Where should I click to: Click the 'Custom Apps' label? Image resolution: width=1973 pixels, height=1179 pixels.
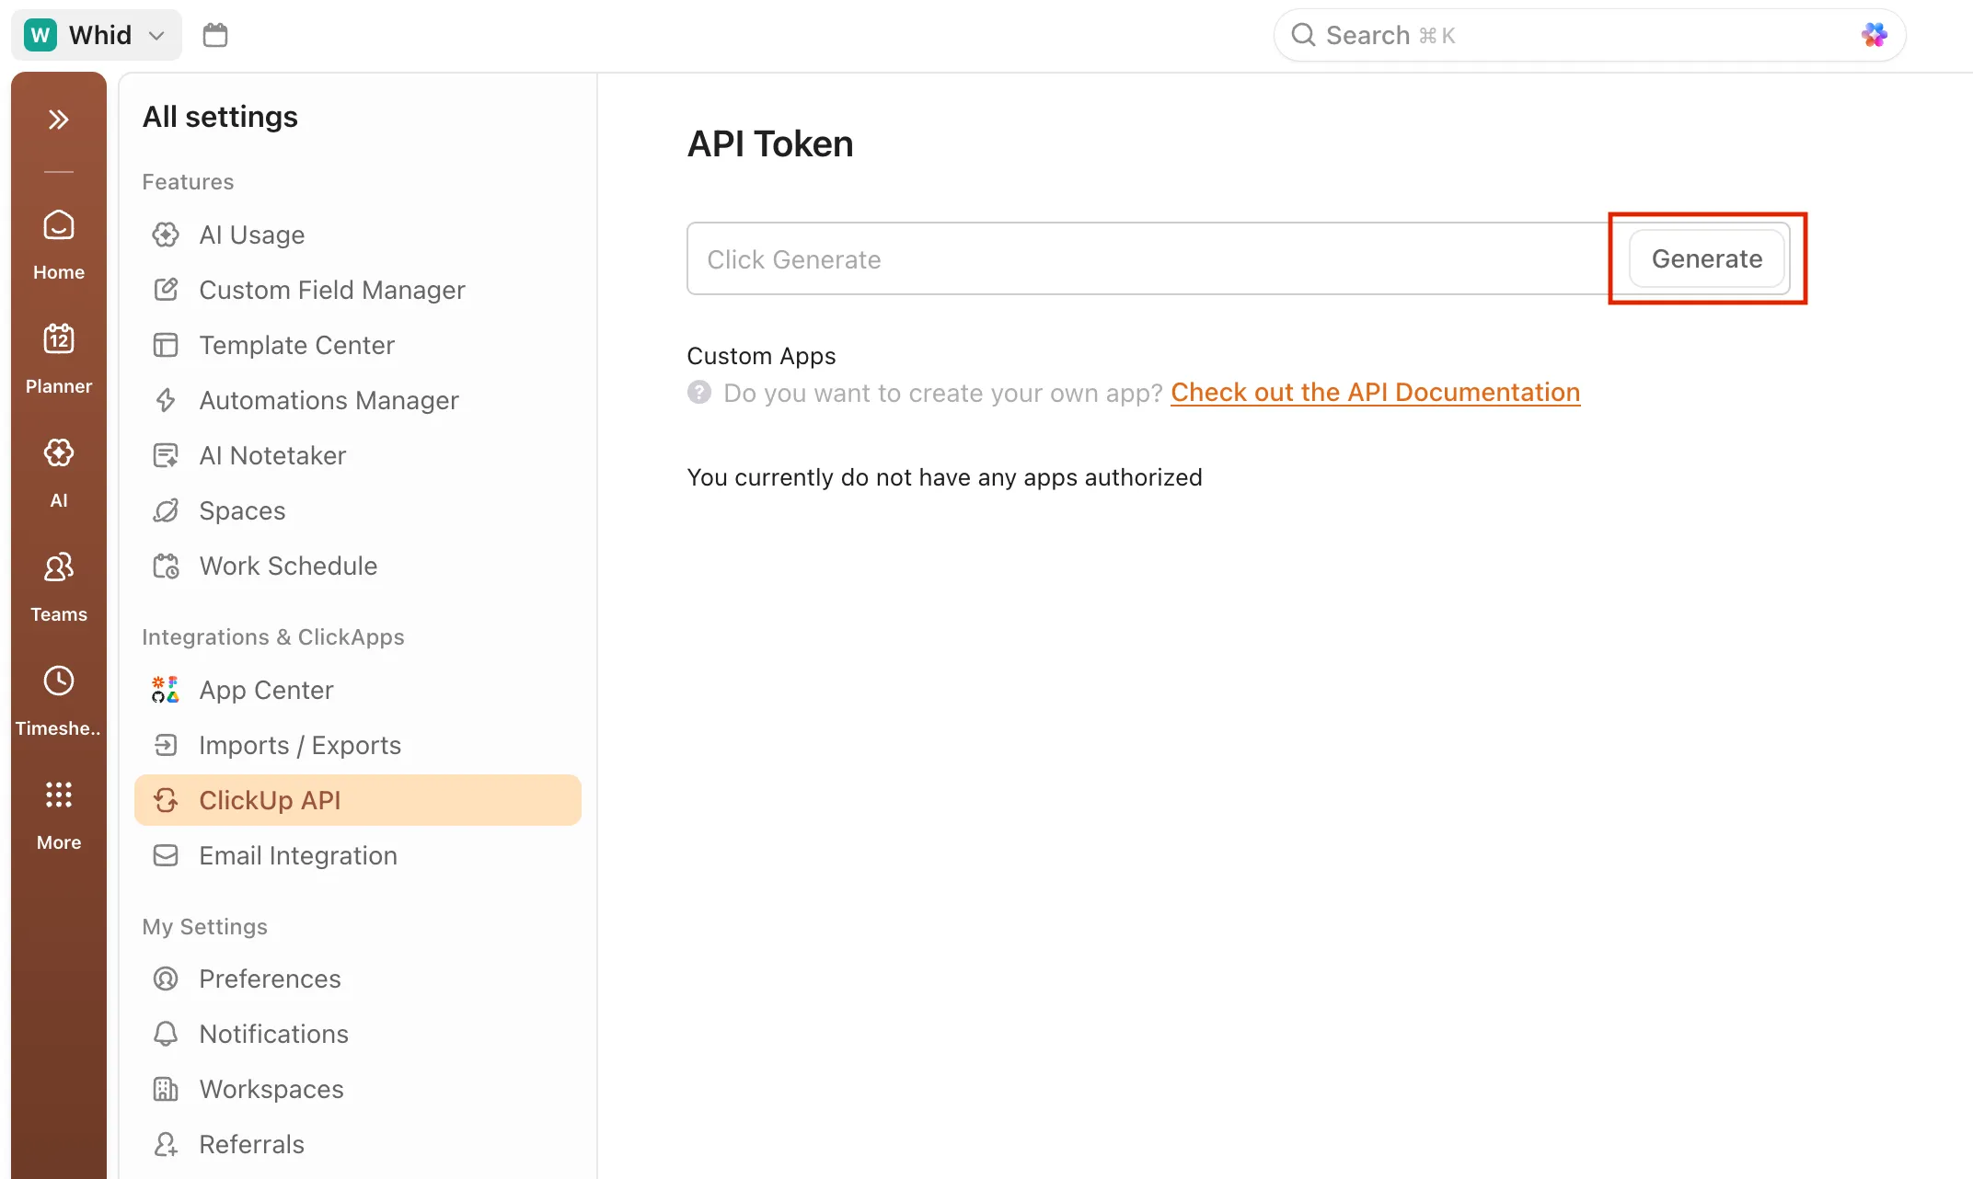coord(761,356)
